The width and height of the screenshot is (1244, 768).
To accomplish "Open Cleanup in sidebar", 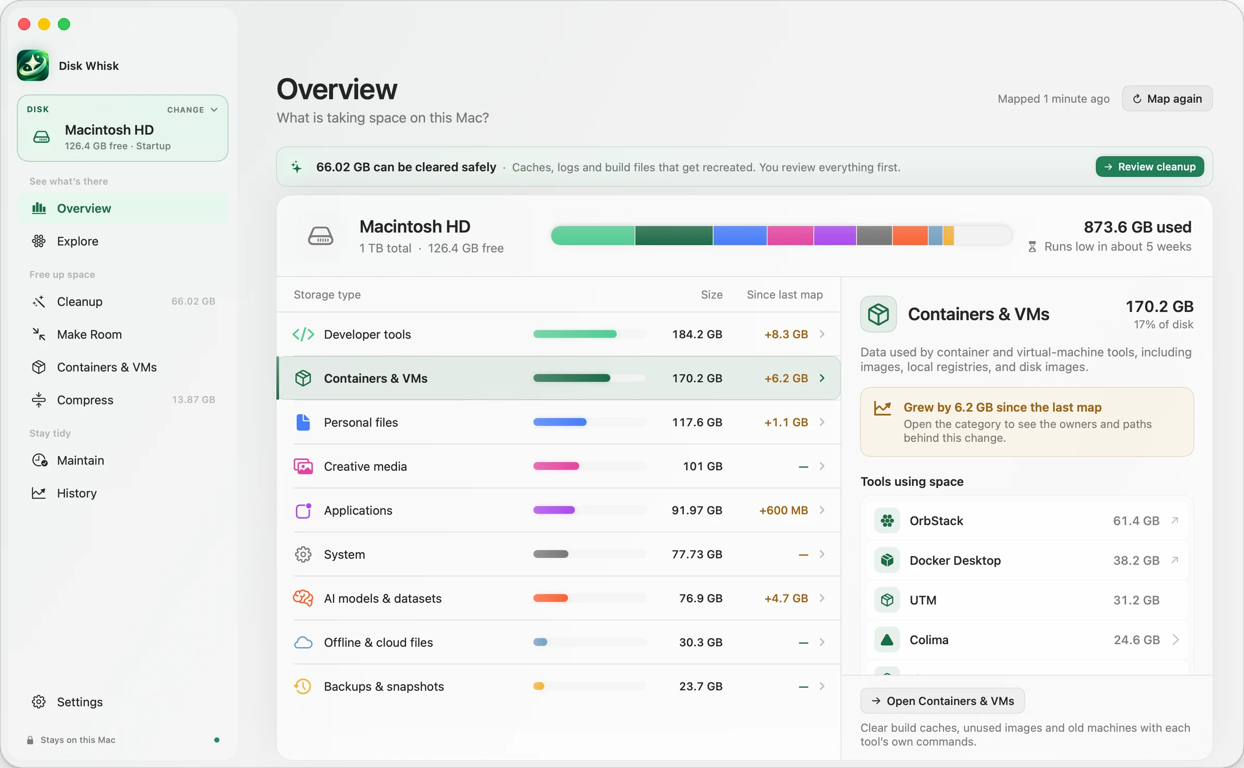I will click(x=123, y=301).
